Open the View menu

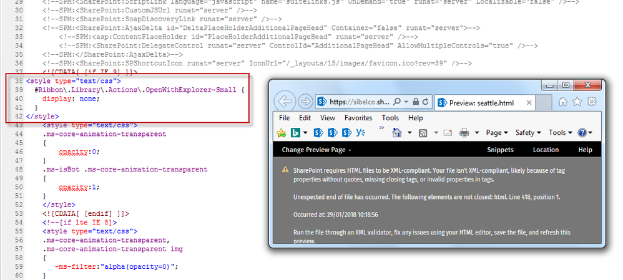[328, 118]
